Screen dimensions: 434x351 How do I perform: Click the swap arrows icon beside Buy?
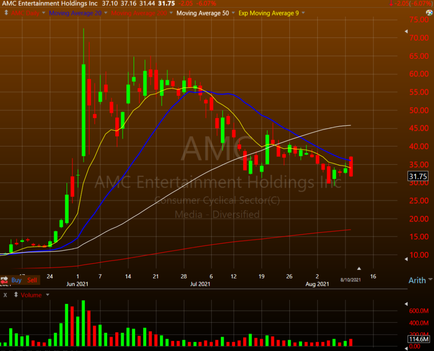pyautogui.click(x=4, y=280)
